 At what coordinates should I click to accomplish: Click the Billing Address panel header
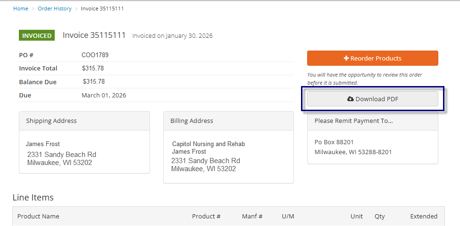coord(228,121)
